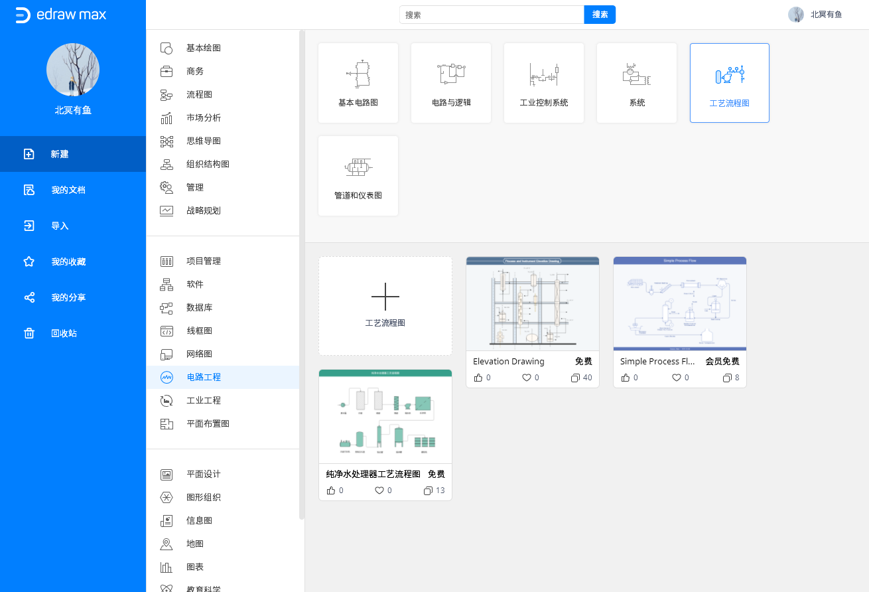Like the Elevation Drawing template thumbs-up
The height and width of the screenshot is (592, 869).
[478, 378]
